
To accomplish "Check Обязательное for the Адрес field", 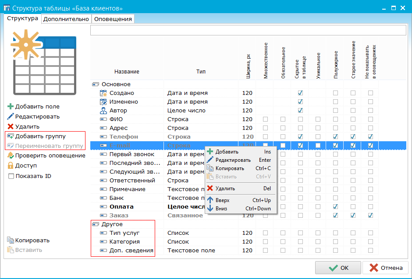I will [x=283, y=128].
